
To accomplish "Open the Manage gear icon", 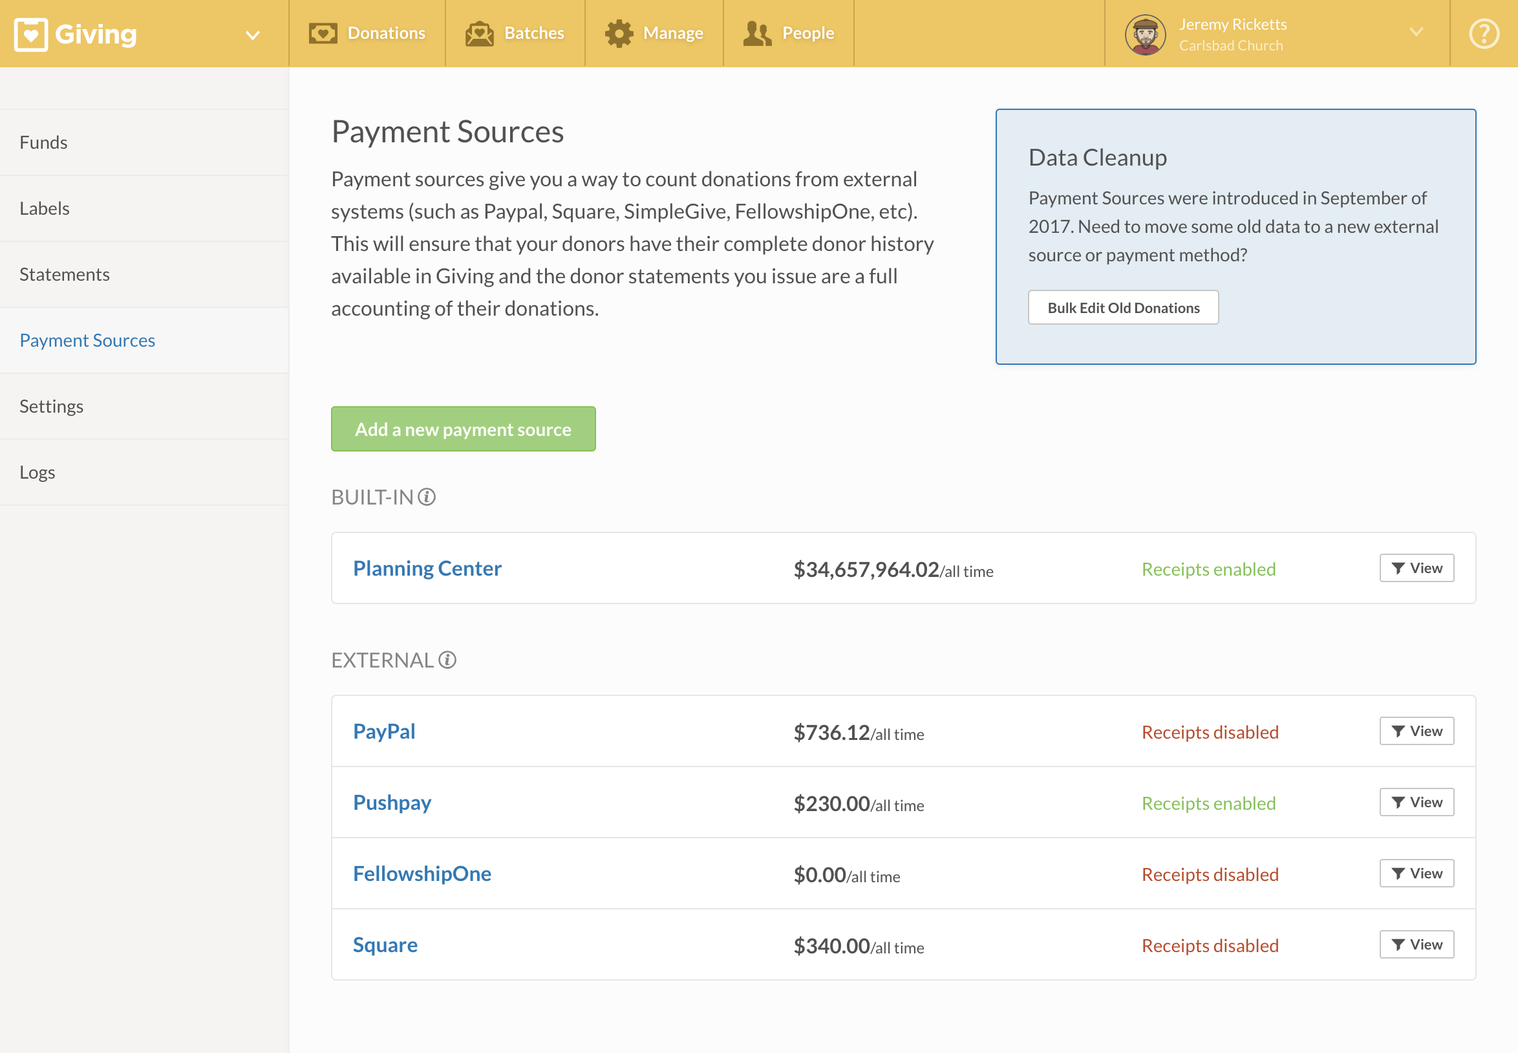I will (619, 33).
